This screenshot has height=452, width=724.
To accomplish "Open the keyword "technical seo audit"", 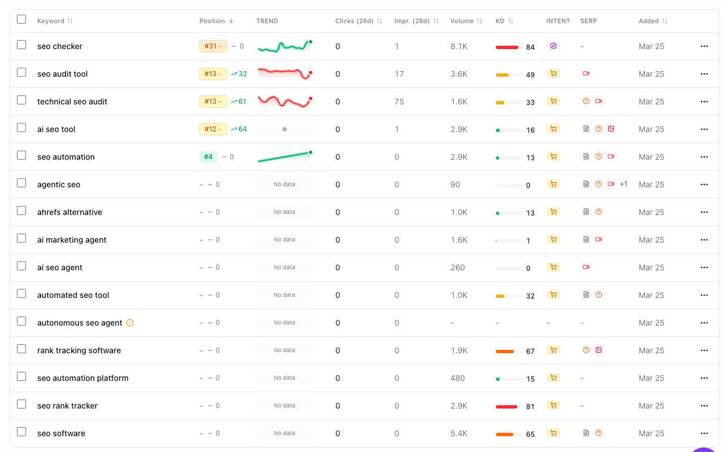I will 72,102.
